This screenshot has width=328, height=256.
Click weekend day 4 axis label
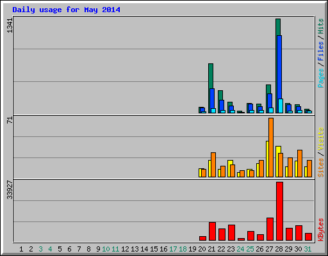point(50,249)
